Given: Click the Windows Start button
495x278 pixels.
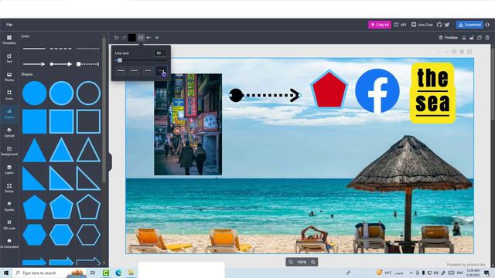Looking at the screenshot, I should pos(5,273).
